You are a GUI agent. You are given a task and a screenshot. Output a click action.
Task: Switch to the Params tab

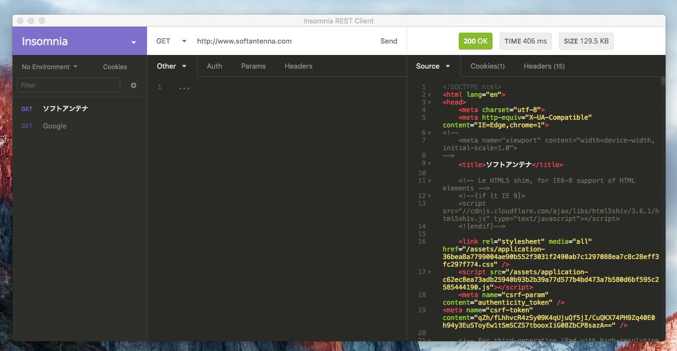click(x=253, y=66)
